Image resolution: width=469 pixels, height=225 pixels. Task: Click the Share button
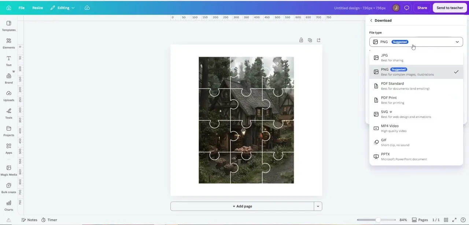tap(422, 8)
